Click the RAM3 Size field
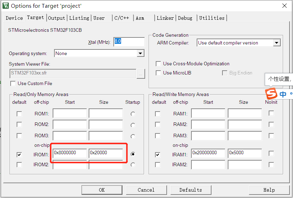 245,136
